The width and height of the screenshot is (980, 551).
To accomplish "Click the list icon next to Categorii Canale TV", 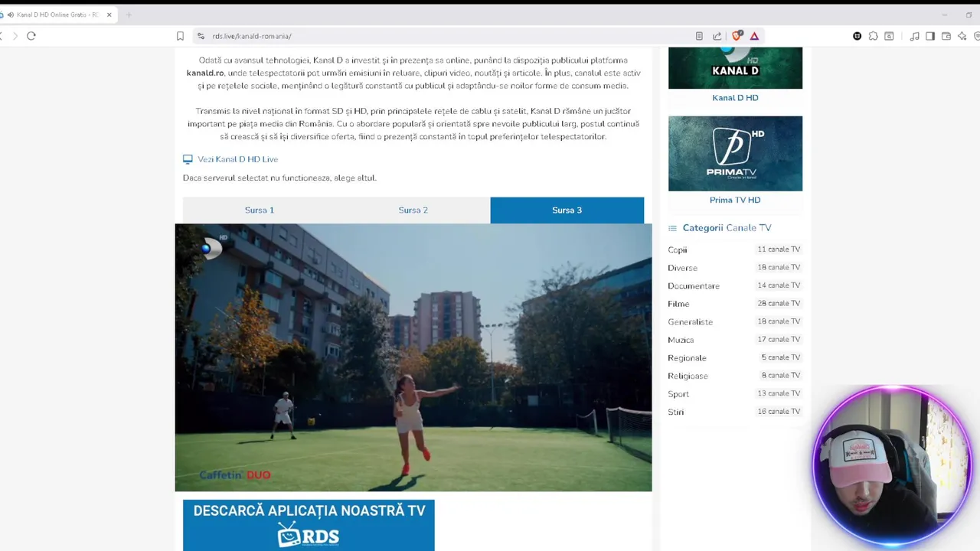I will pyautogui.click(x=672, y=228).
